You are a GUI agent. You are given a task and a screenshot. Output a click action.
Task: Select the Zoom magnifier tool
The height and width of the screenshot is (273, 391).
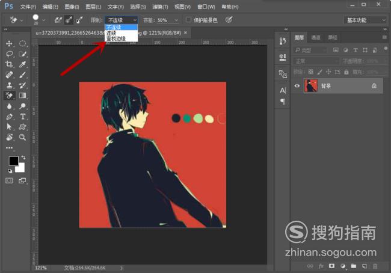(22, 137)
